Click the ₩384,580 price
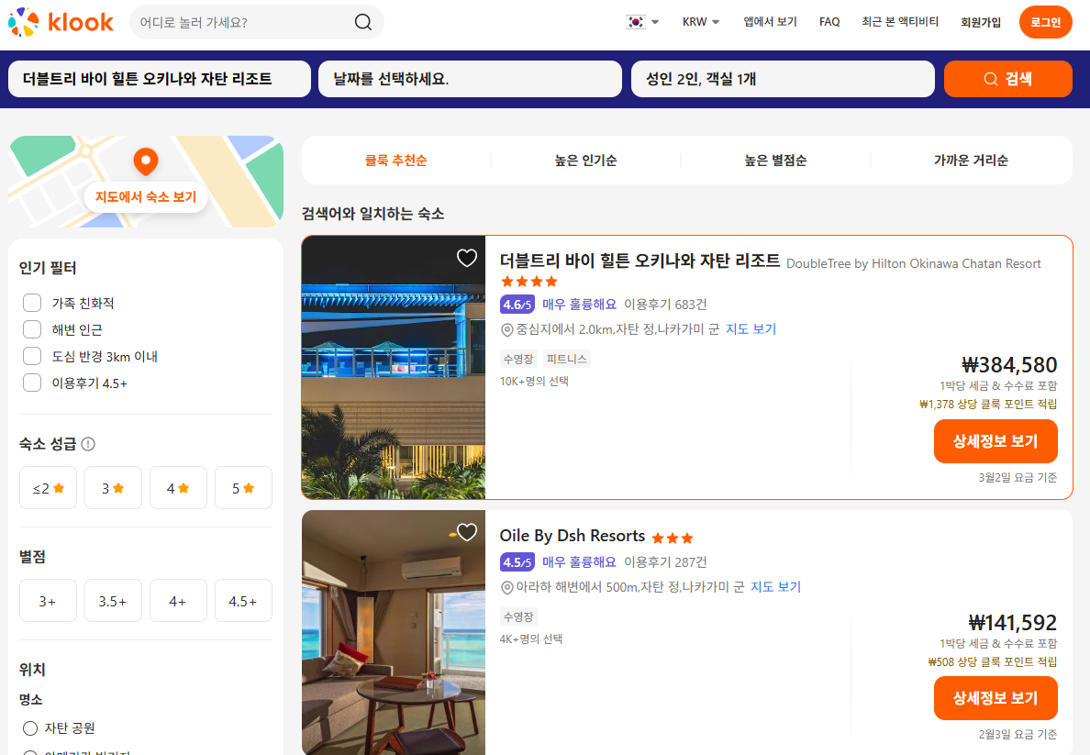 tap(1009, 365)
